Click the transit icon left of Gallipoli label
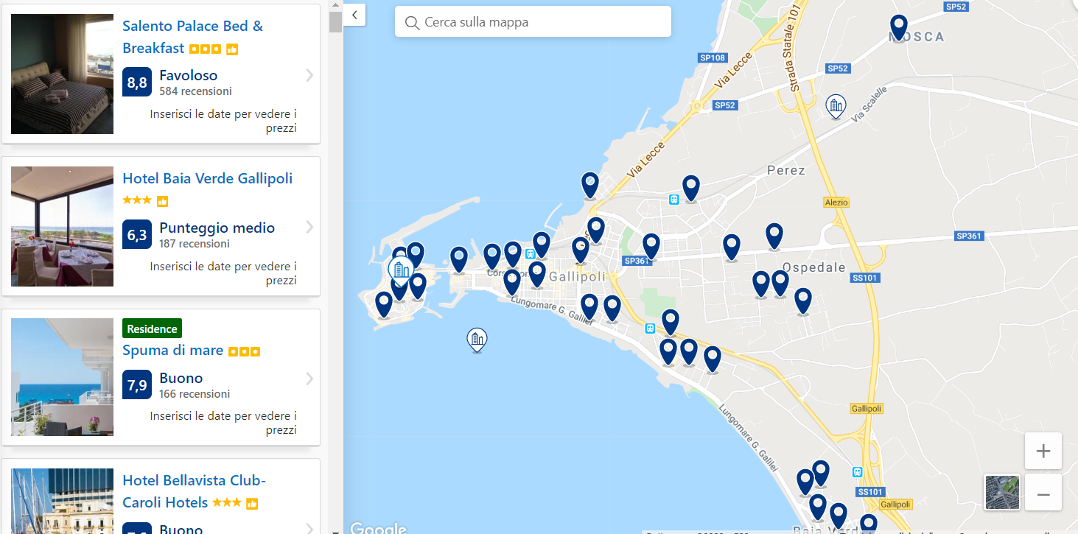 531,253
